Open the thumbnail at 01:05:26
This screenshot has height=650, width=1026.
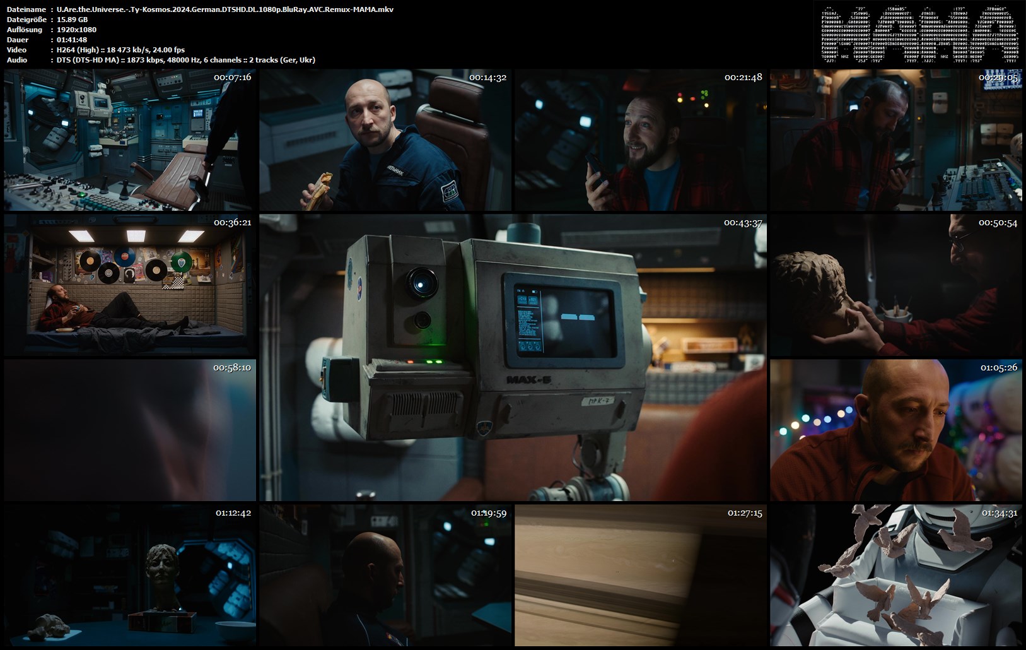click(896, 430)
